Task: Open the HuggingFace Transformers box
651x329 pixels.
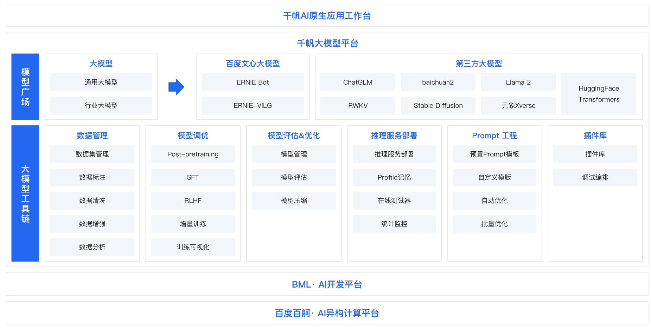Action: click(x=599, y=94)
